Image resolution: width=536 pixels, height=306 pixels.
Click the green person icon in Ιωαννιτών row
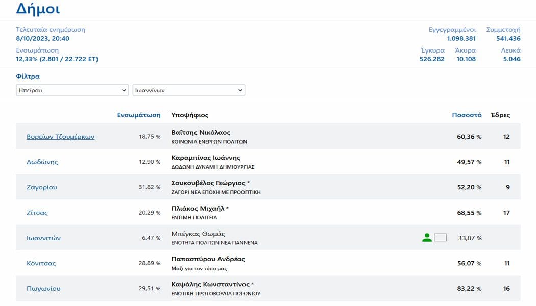tap(427, 237)
